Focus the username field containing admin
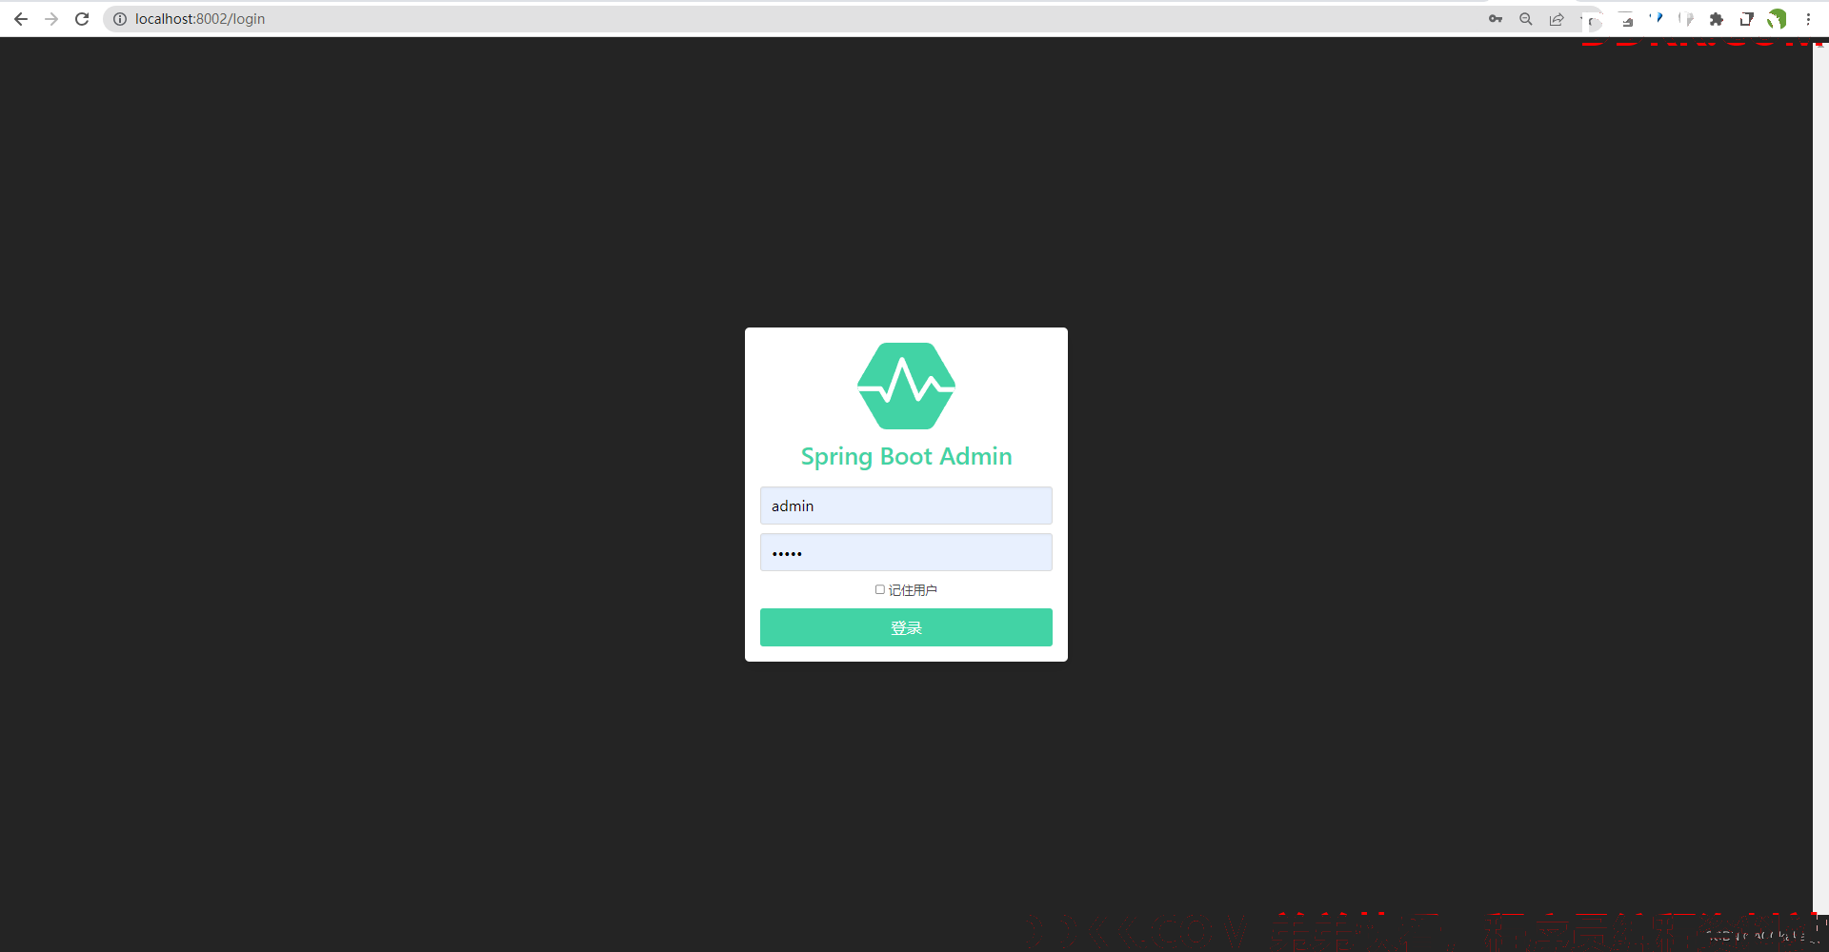The image size is (1829, 952). [x=906, y=506]
